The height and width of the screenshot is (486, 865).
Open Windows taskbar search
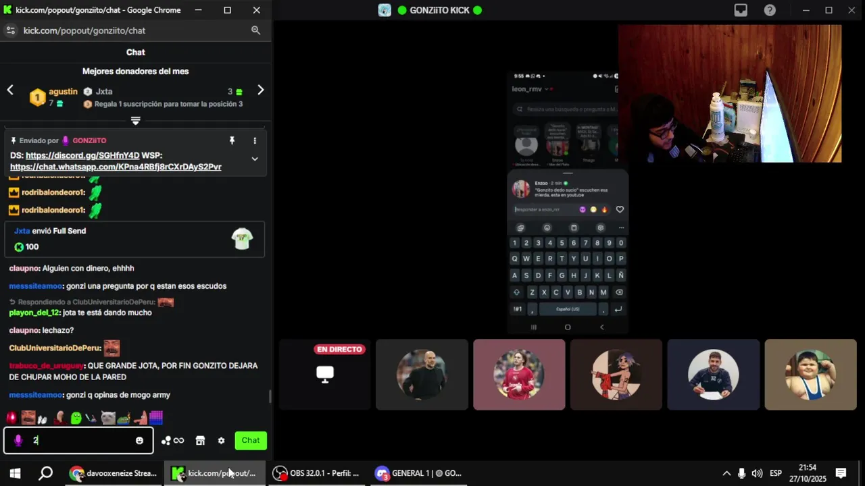pyautogui.click(x=45, y=473)
